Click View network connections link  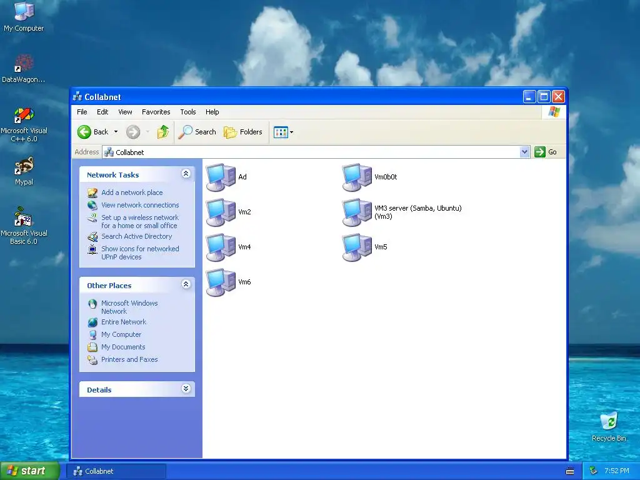[x=140, y=205]
